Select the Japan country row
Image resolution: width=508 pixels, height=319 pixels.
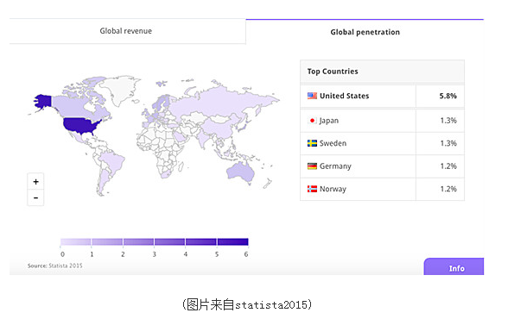pyautogui.click(x=382, y=121)
